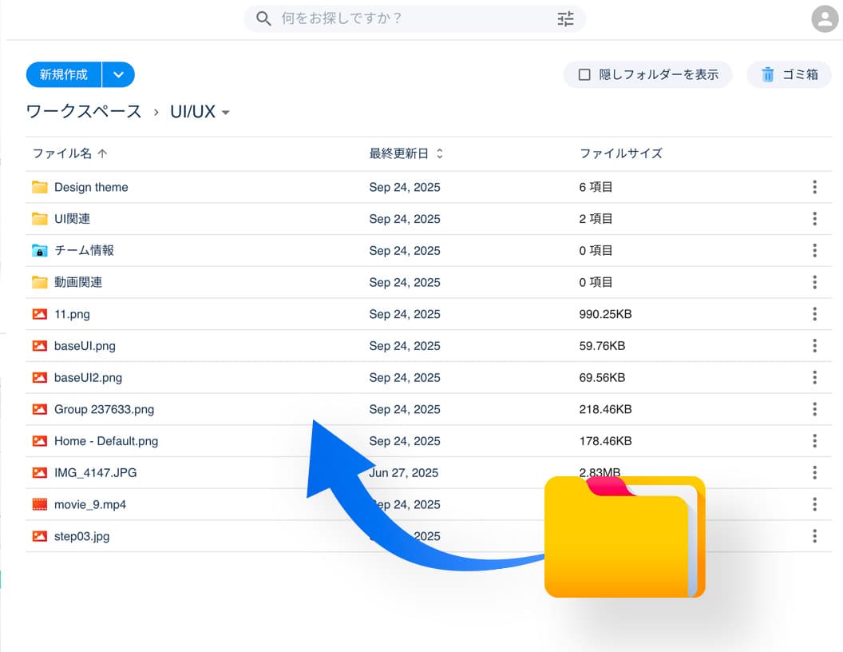
Task: Click the ファイルサイズ column header
Action: 620,153
